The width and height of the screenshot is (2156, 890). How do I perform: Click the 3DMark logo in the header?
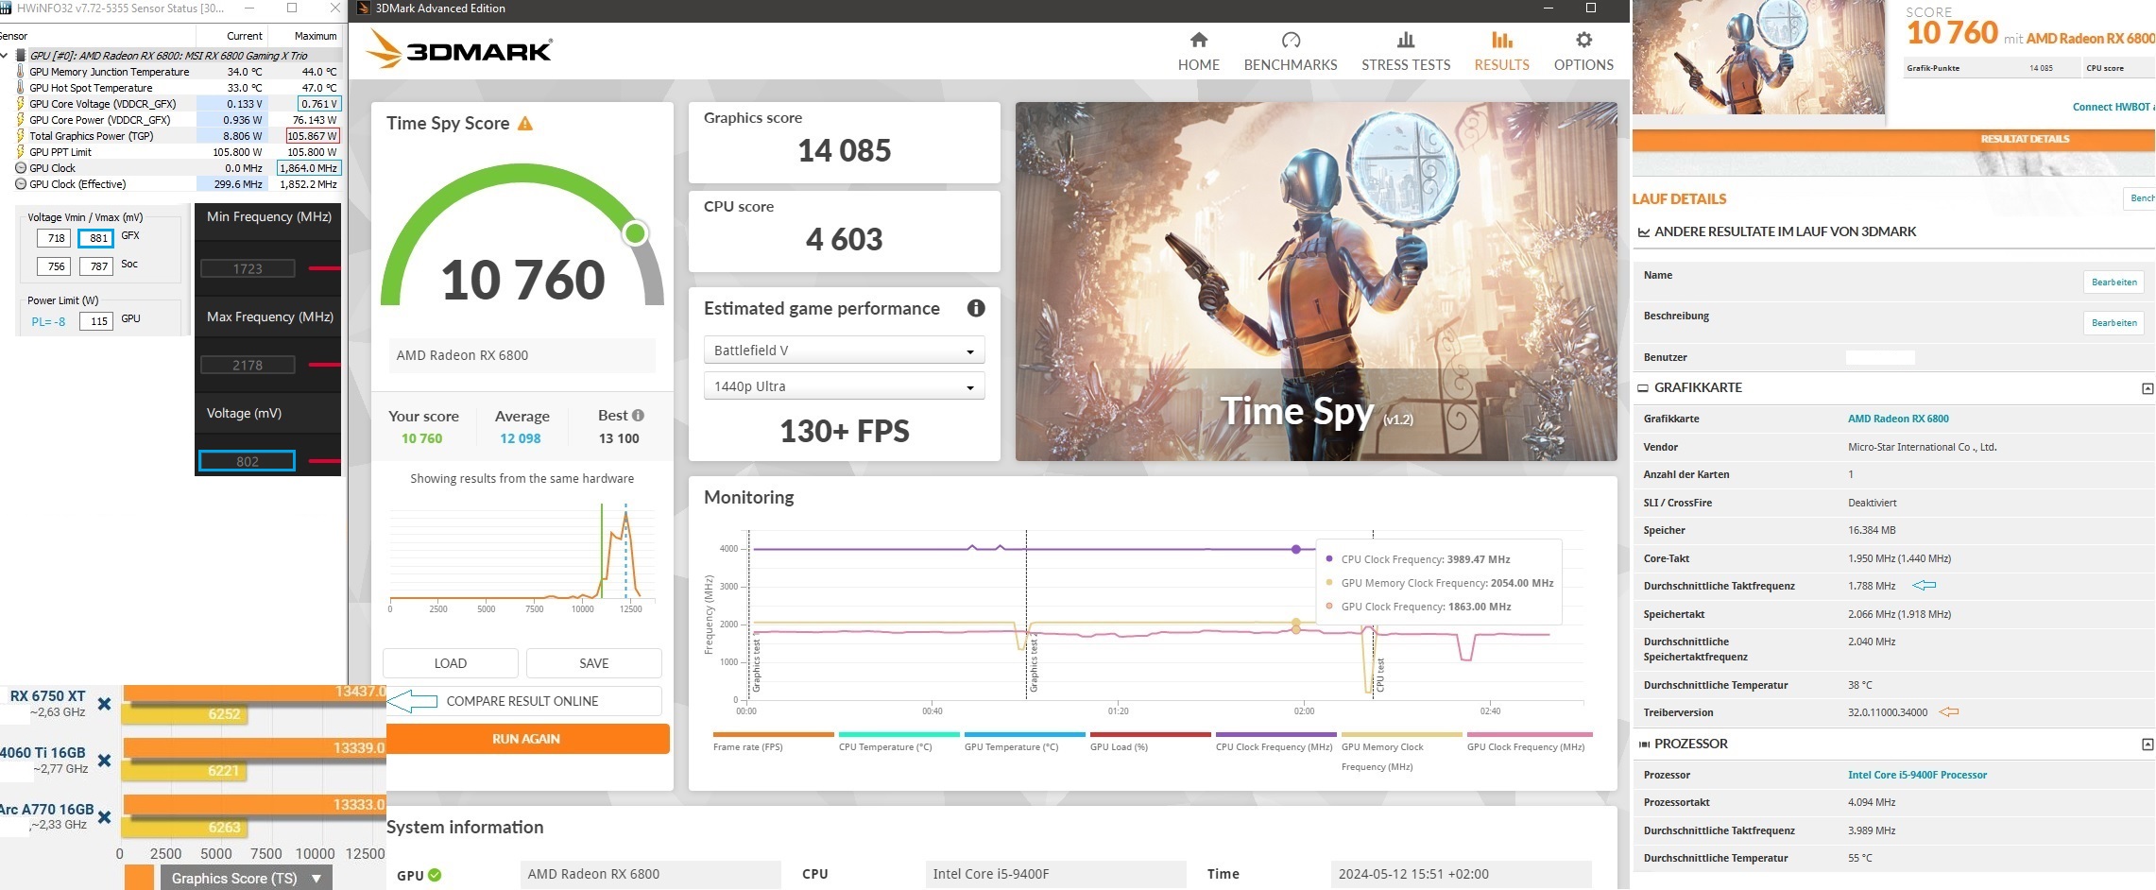click(459, 49)
